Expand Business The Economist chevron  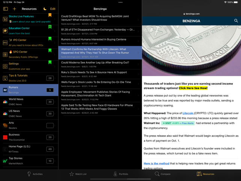pos(55,137)
